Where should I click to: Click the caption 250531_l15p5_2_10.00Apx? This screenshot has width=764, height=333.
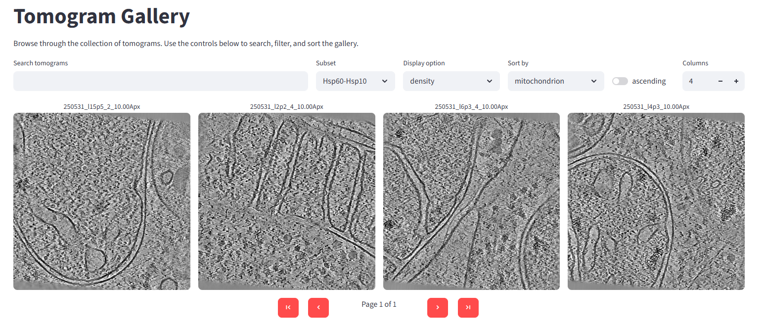[102, 106]
